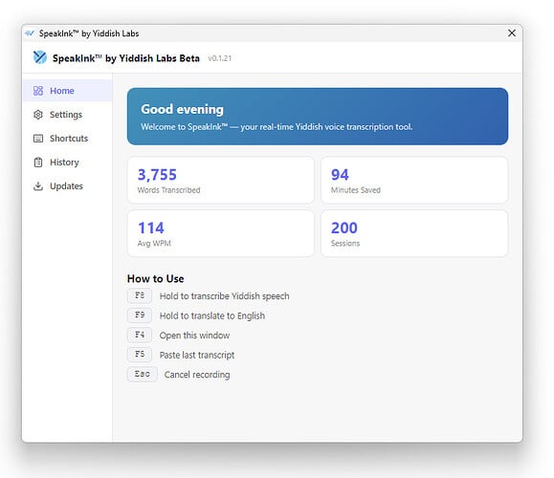Click the 200 Sessions card

coord(414,233)
